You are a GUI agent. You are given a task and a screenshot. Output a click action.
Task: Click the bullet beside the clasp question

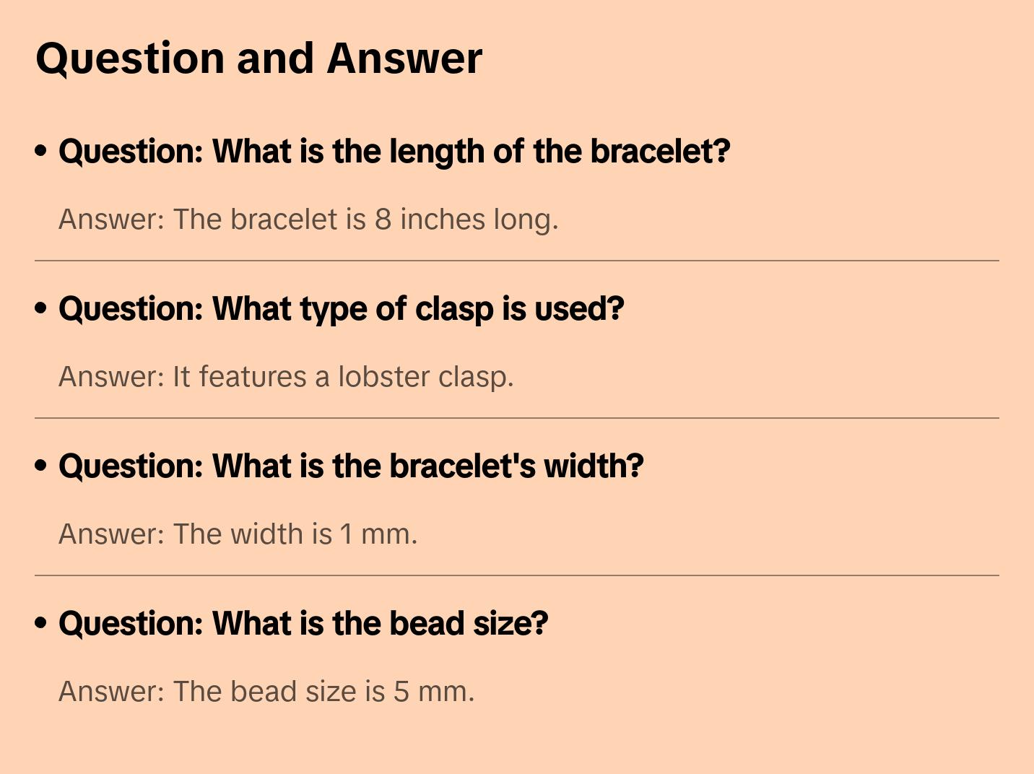click(41, 308)
